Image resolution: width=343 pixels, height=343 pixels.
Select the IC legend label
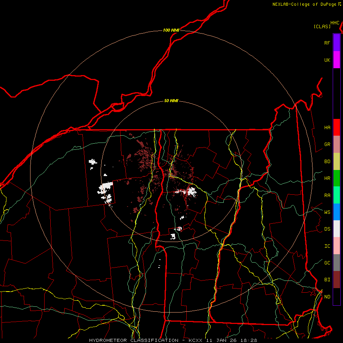click(x=327, y=246)
